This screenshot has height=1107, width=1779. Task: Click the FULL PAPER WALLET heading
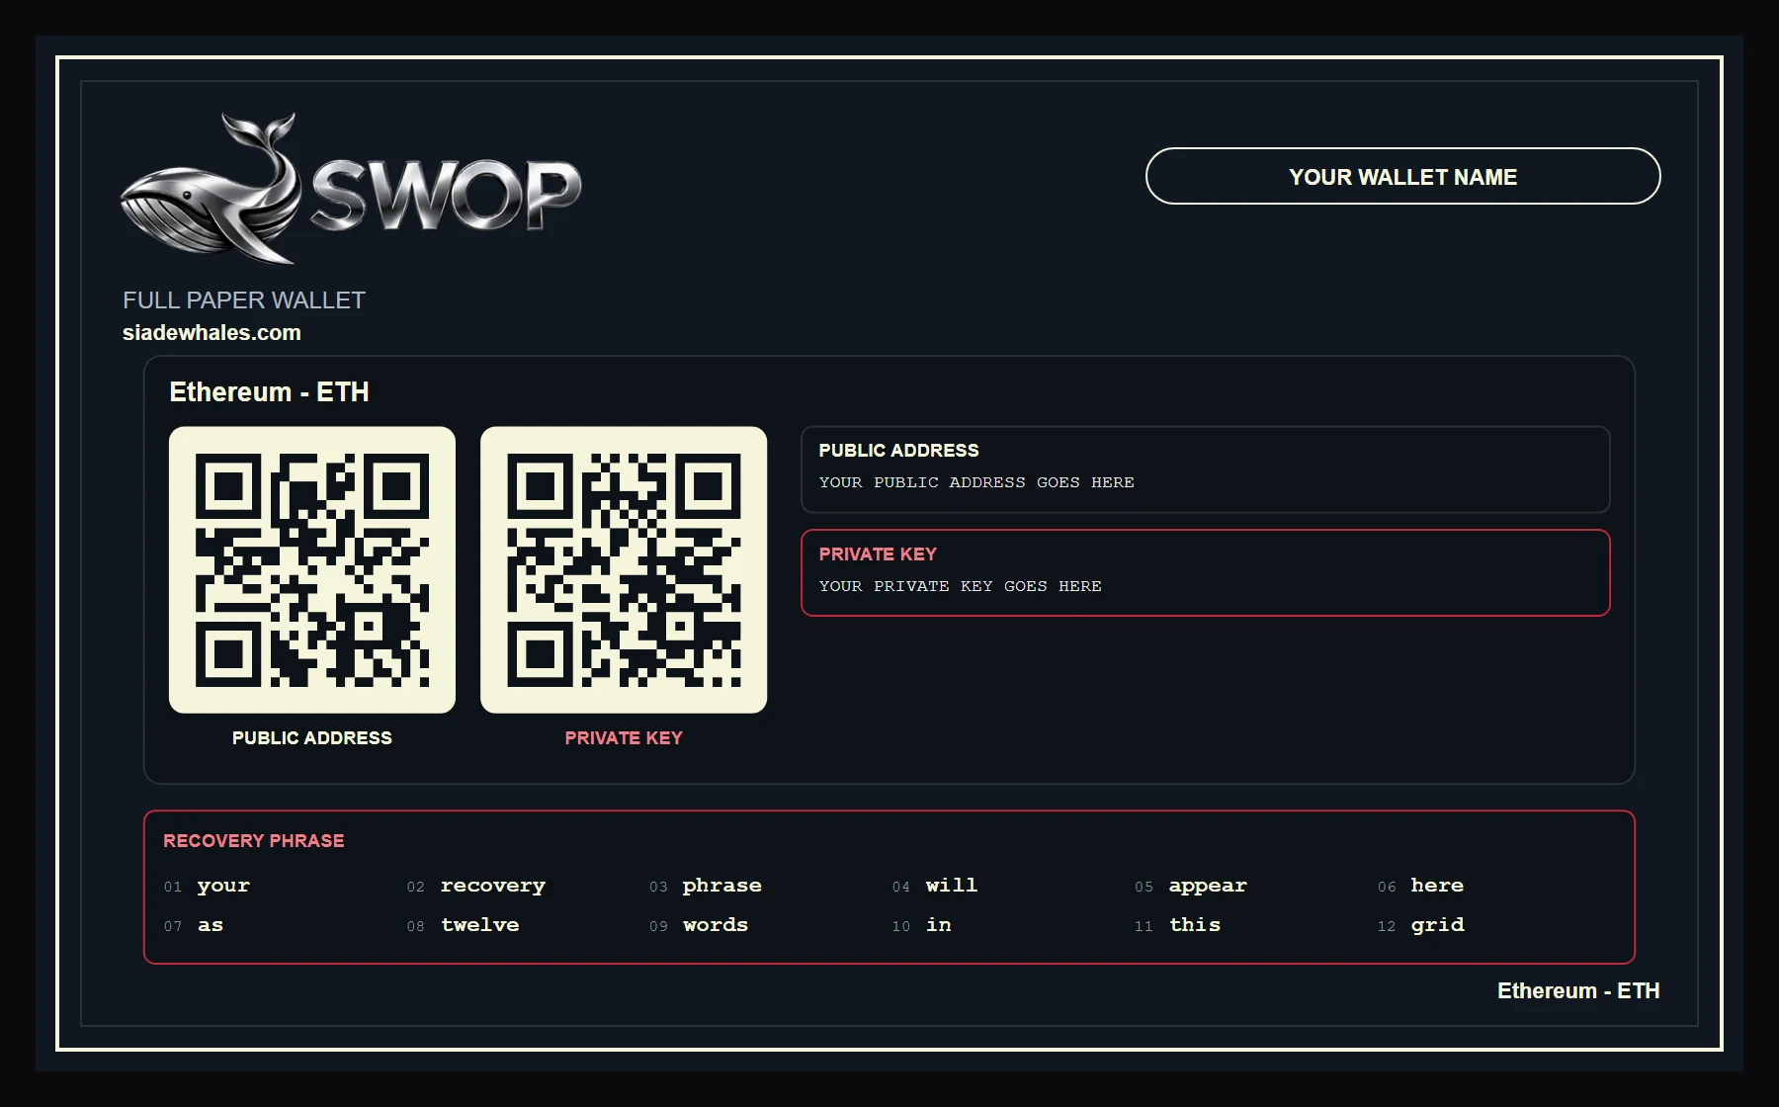tap(244, 299)
